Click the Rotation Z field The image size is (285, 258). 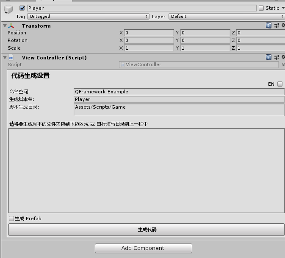click(260, 40)
